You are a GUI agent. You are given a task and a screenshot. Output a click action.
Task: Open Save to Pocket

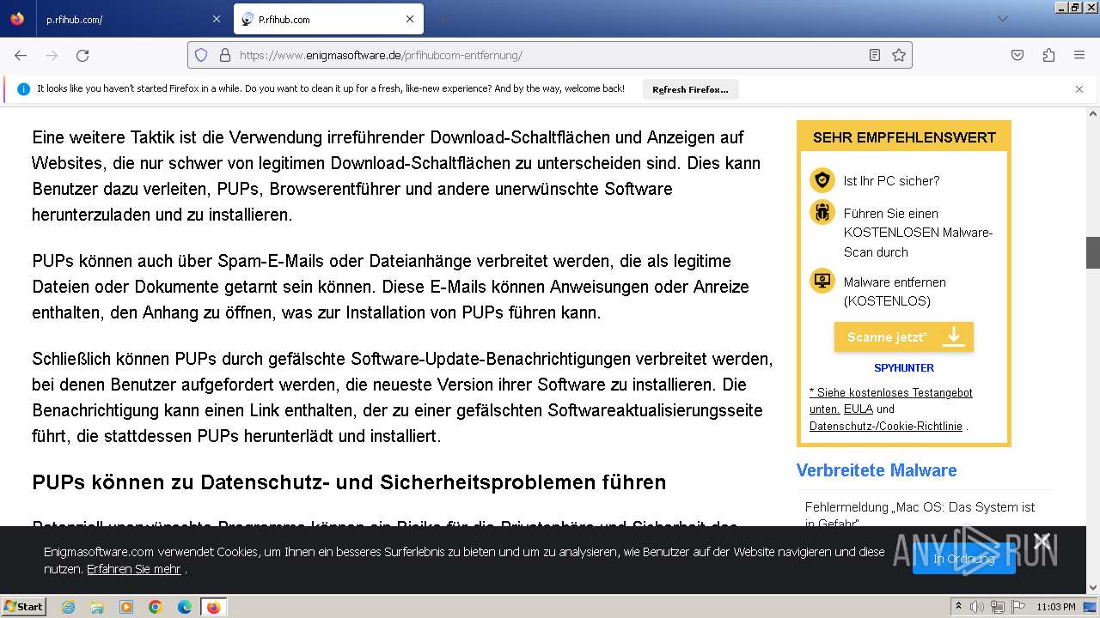pos(1017,55)
